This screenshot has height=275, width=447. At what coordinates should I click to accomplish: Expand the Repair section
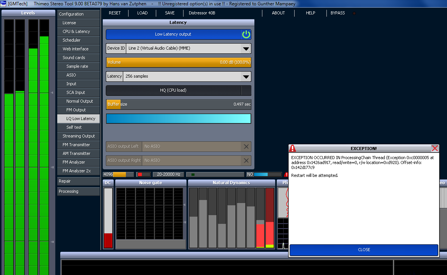tap(78, 181)
